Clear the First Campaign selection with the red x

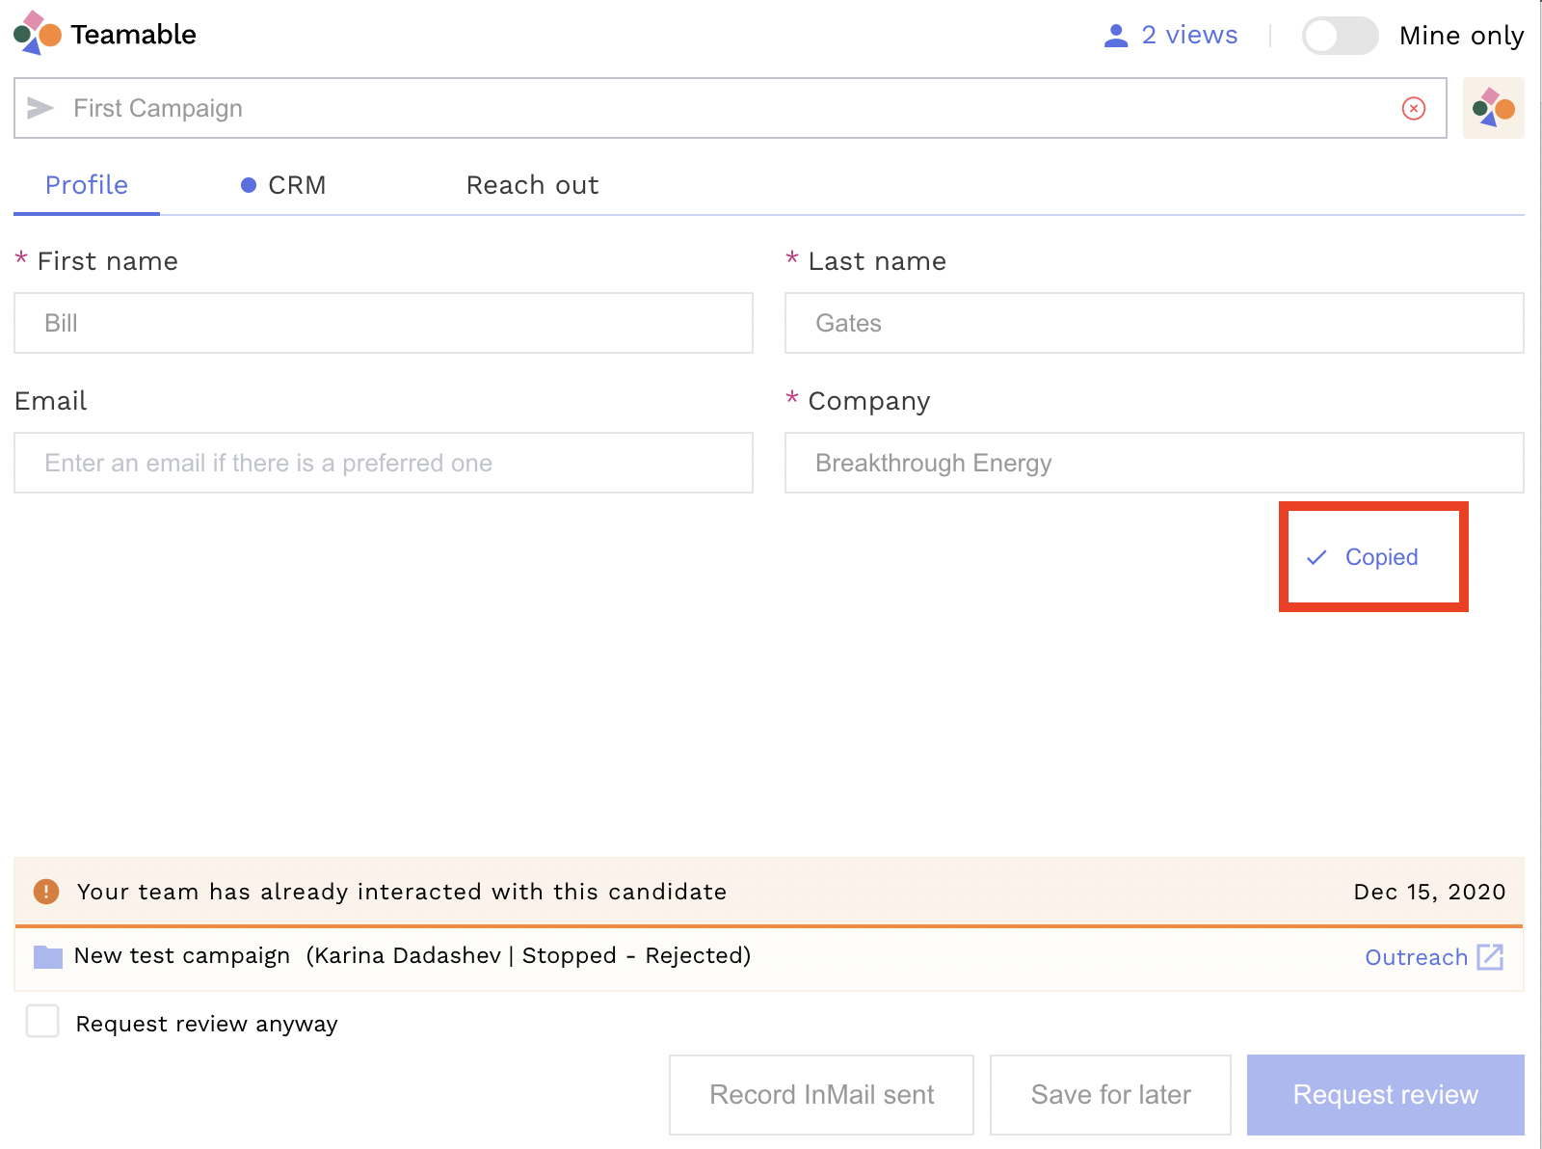tap(1413, 108)
